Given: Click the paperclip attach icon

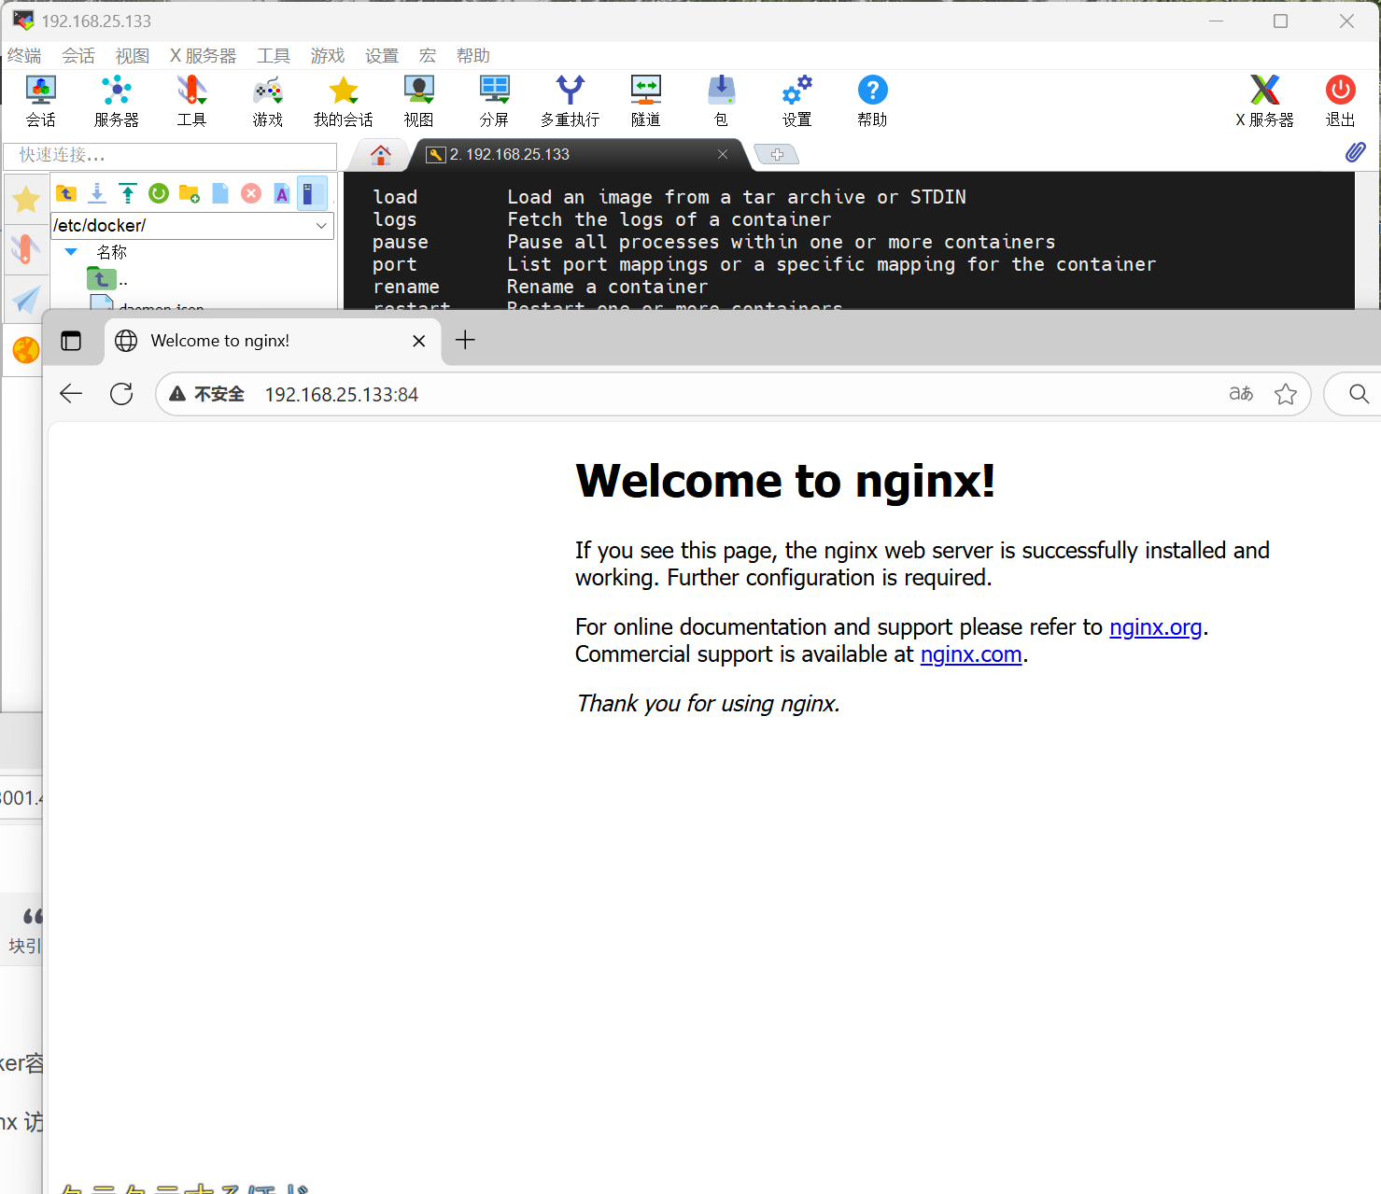Looking at the screenshot, I should 1355,152.
